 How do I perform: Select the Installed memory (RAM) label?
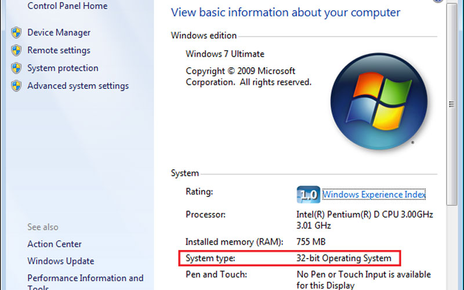coord(234,242)
